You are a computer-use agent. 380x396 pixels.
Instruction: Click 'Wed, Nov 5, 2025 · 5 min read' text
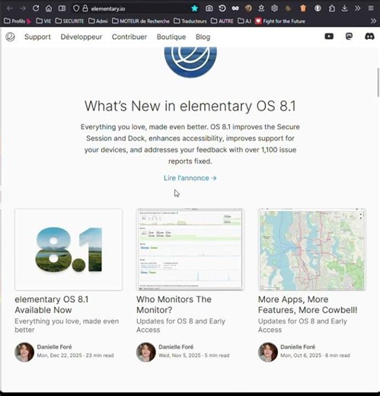tap(194, 356)
